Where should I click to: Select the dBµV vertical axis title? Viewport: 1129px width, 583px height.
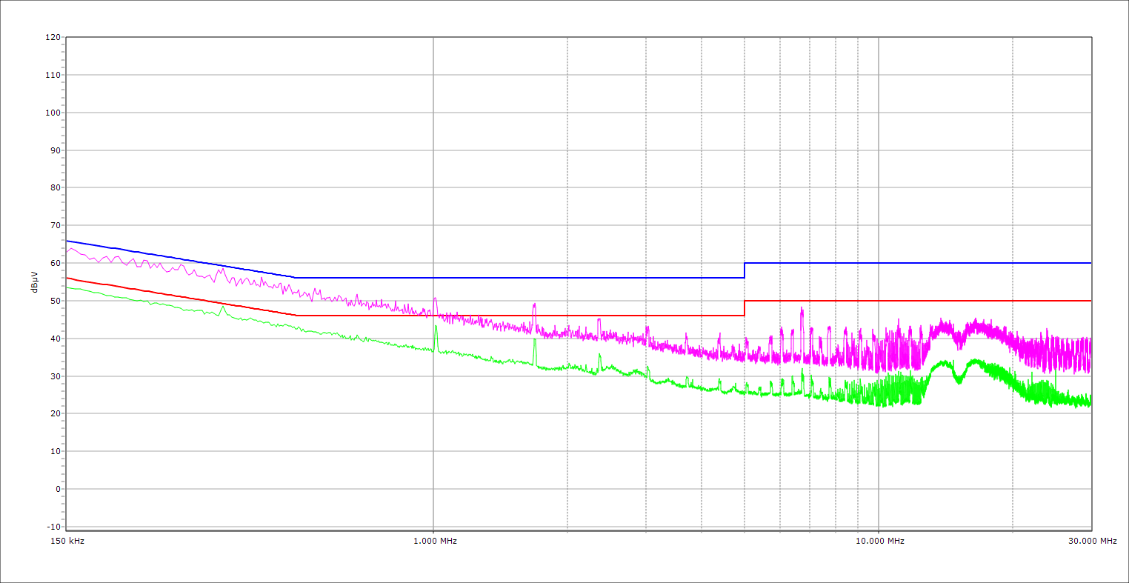point(34,282)
